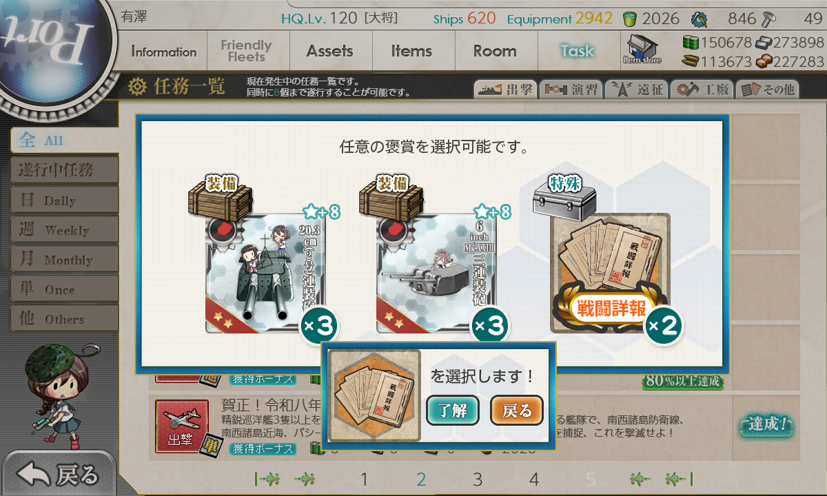Open the Assets menu
The width and height of the screenshot is (827, 496).
[330, 51]
